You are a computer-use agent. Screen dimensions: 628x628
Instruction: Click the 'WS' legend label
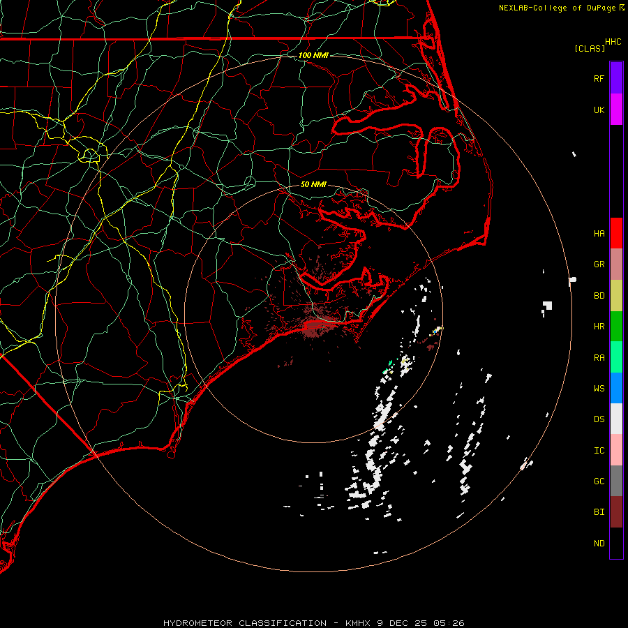point(599,388)
